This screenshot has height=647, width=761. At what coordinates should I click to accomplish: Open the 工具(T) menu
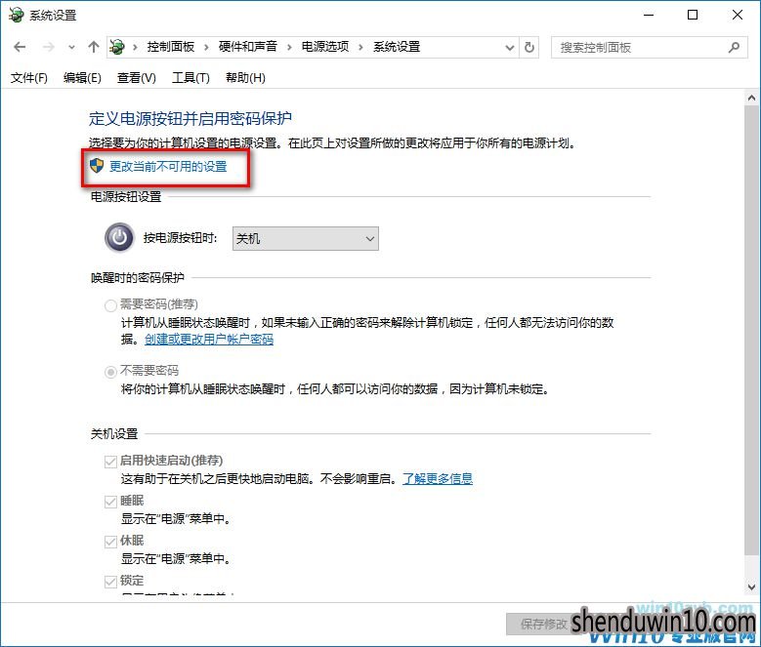tap(190, 78)
